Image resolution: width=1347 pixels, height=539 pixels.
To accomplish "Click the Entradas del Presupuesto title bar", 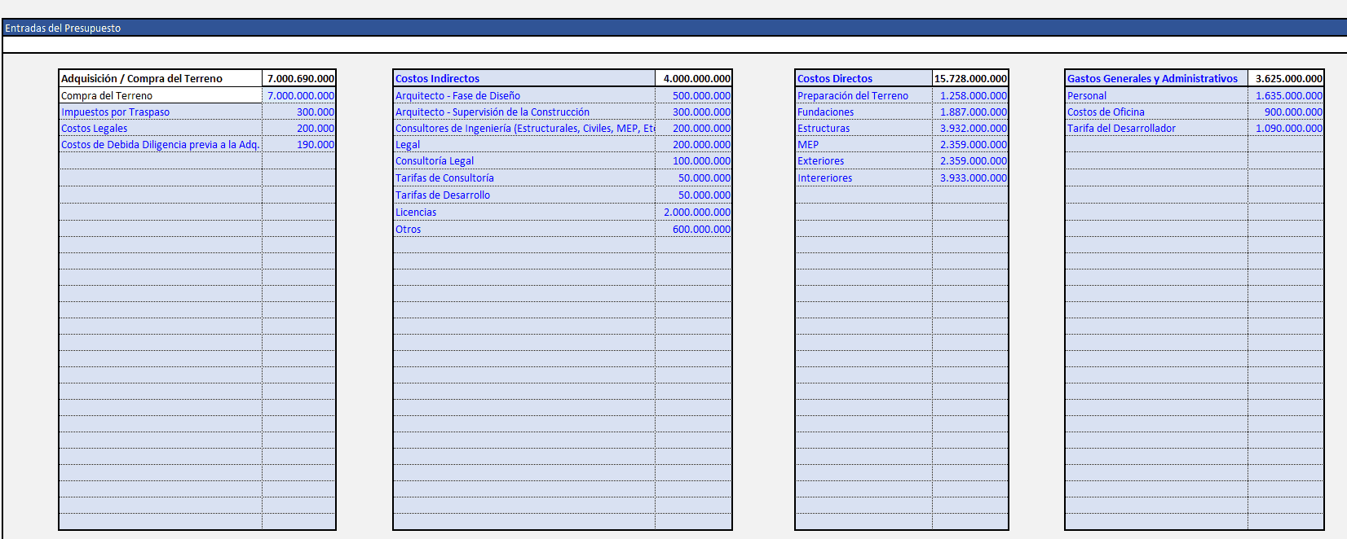I will click(x=673, y=28).
